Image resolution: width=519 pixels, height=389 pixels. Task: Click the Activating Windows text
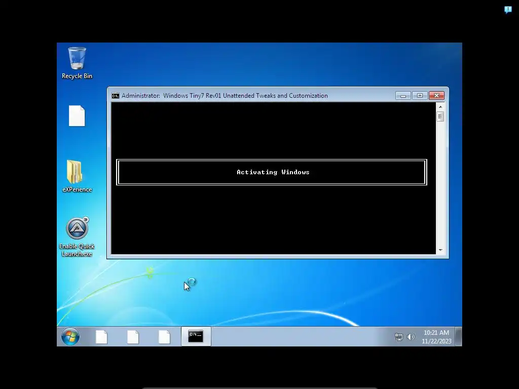[273, 172]
